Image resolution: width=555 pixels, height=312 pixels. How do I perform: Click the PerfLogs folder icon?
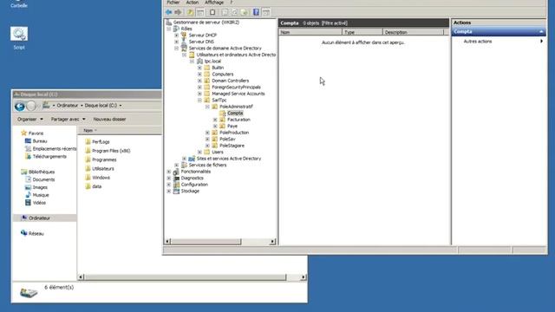pyautogui.click(x=88, y=141)
